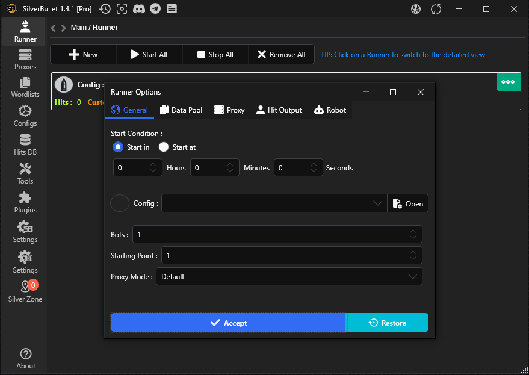Click the blue TIP text about detailed view
Image resolution: width=529 pixels, height=375 pixels.
[403, 55]
